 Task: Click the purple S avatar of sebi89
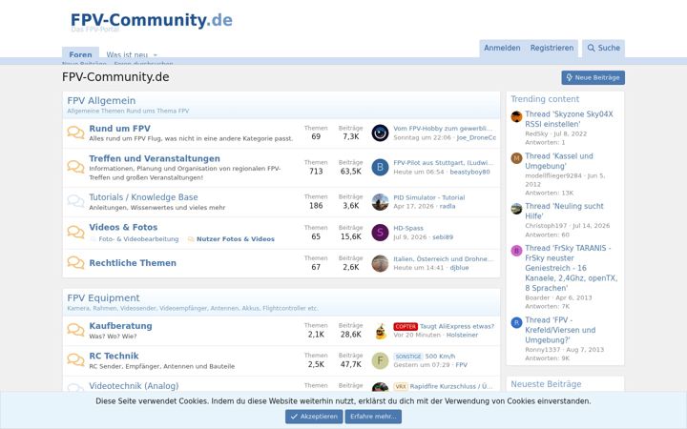pos(380,233)
